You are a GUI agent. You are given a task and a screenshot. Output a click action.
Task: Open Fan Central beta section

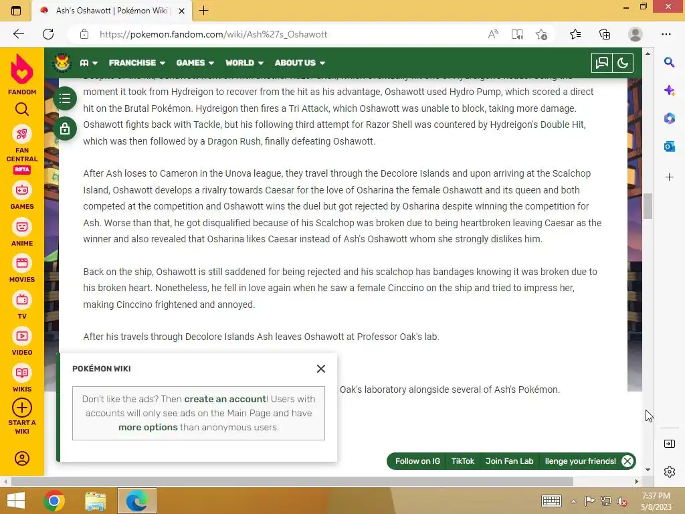tap(22, 149)
